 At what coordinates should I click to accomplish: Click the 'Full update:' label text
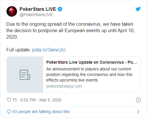click(x=18, y=50)
